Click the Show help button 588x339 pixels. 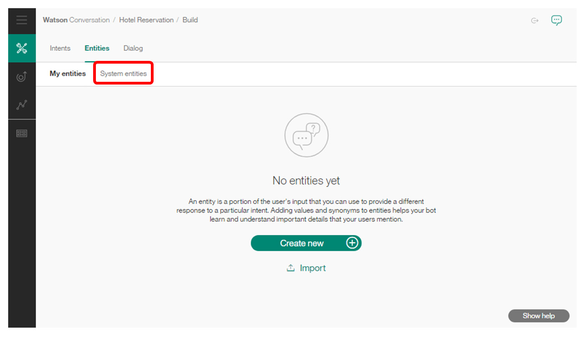[538, 316]
